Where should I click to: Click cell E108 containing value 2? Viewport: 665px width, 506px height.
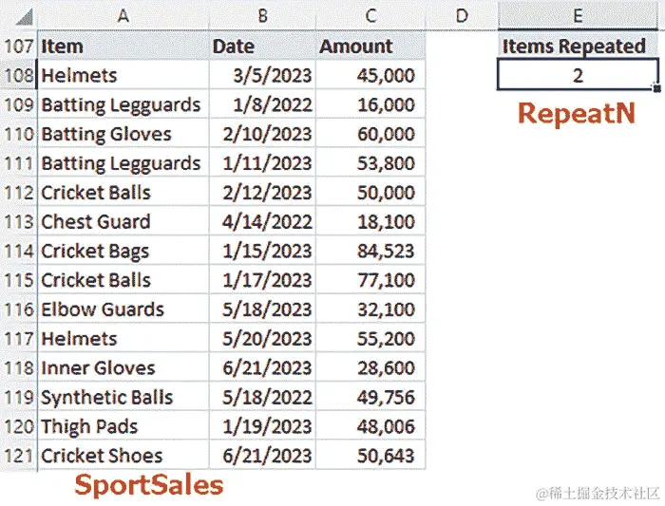[578, 75]
